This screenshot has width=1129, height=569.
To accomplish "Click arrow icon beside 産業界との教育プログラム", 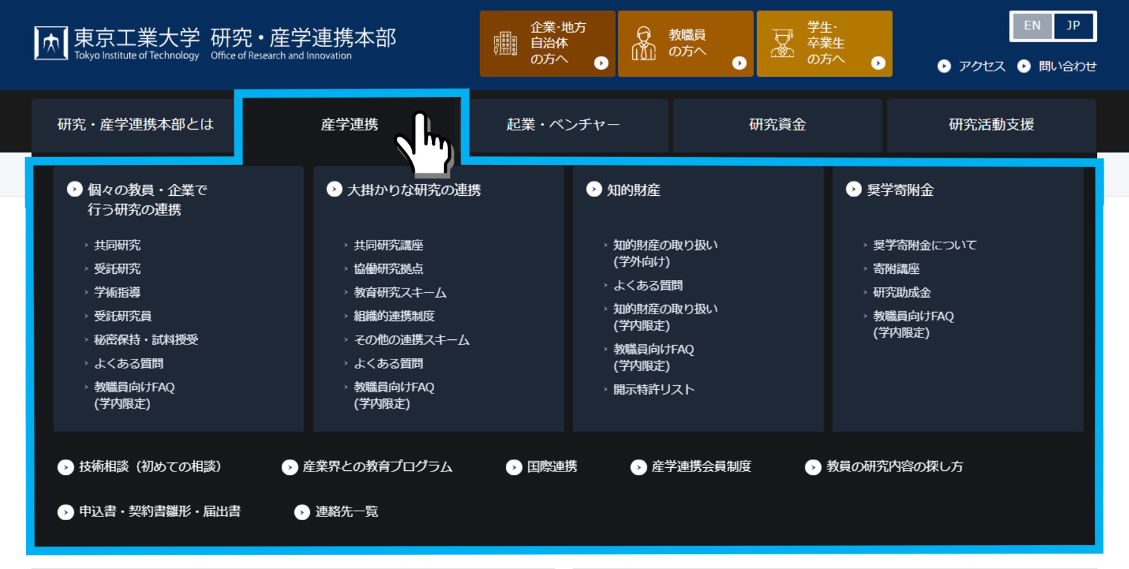I will click(290, 467).
